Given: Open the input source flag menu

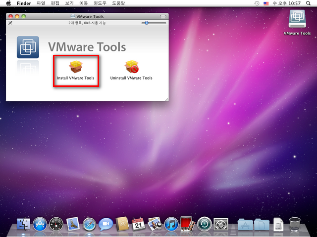Looking at the screenshot, I should click(x=266, y=3).
